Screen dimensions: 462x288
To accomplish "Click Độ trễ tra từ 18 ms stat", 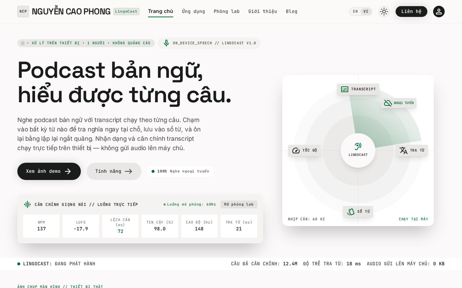I will click(332, 264).
